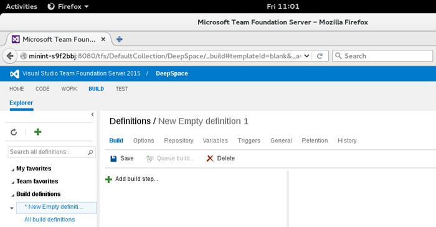Select the Explorer tab
The image size is (436, 227).
pos(21,103)
